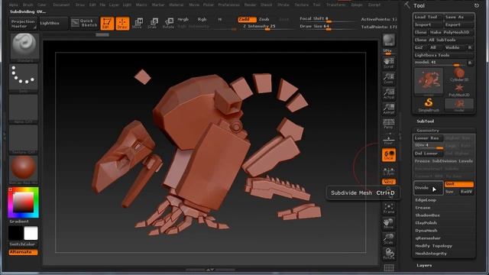Expand the ShadowBox subsection

pyautogui.click(x=427, y=215)
